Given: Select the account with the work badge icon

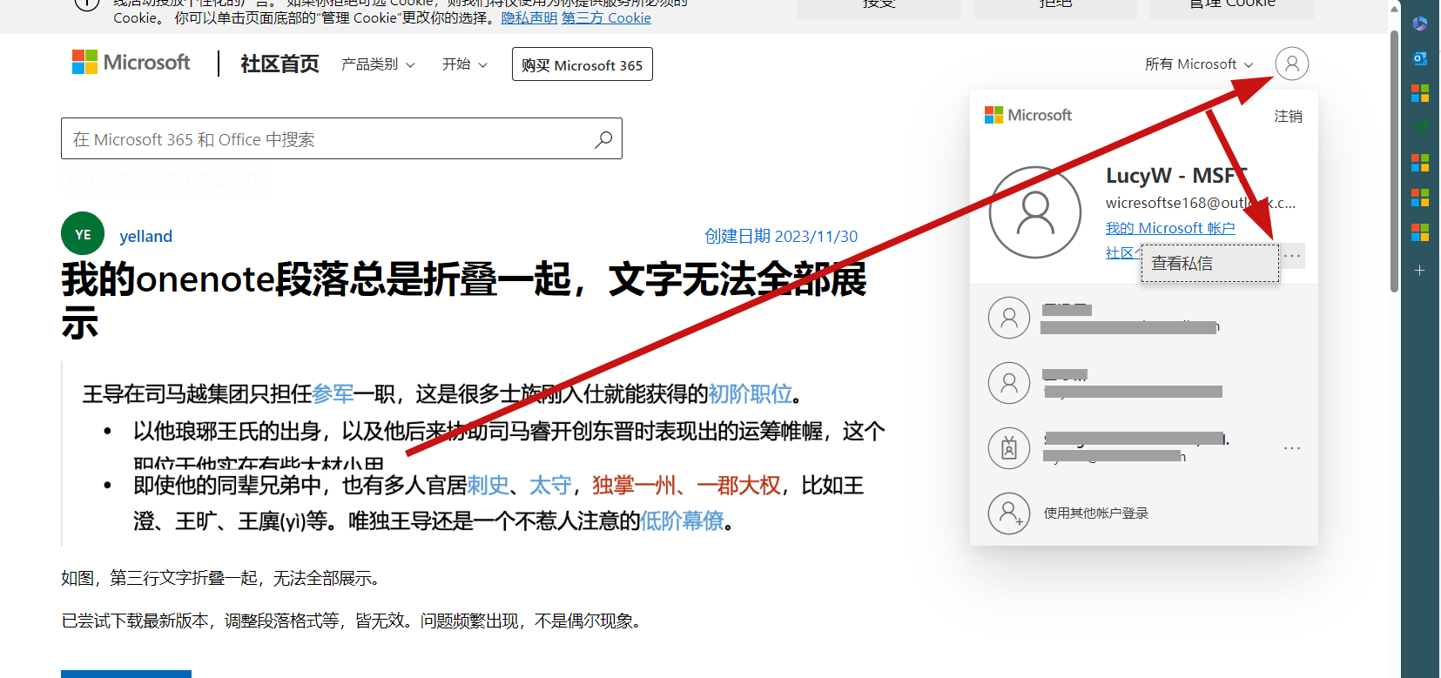Looking at the screenshot, I should click(x=1009, y=447).
